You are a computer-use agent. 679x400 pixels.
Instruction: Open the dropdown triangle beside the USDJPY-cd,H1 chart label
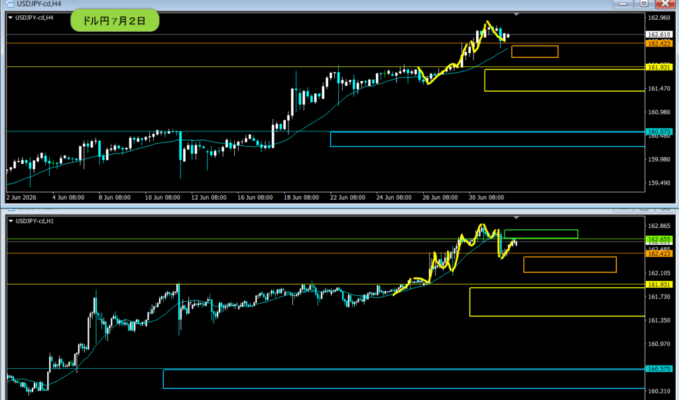(x=11, y=221)
